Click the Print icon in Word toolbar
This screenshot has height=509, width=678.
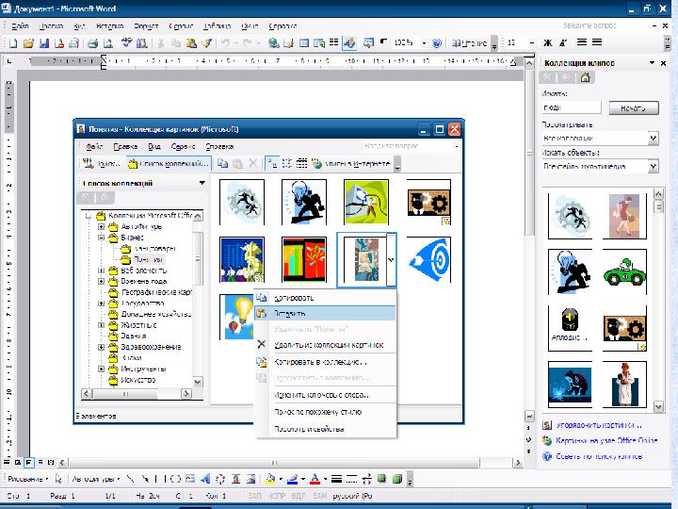[93, 43]
